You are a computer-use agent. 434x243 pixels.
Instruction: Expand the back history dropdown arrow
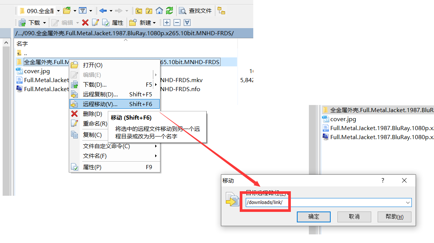coord(111,11)
